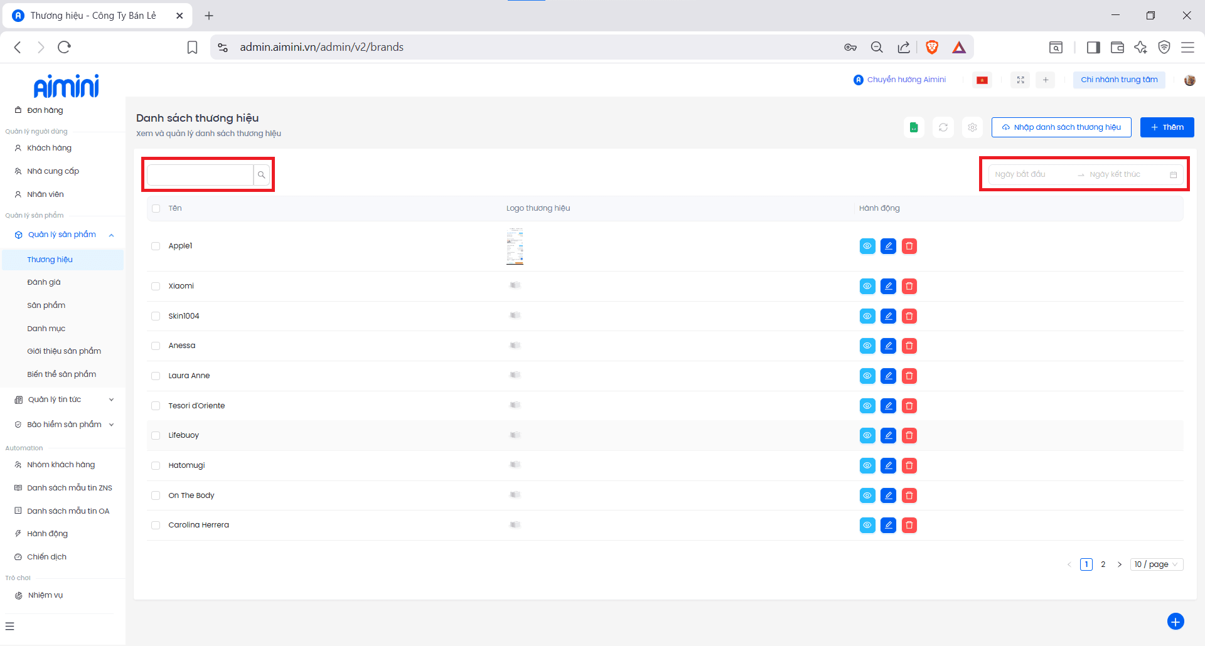Open Sản phẩm in the sidebar
This screenshot has width=1205, height=646.
pos(46,305)
